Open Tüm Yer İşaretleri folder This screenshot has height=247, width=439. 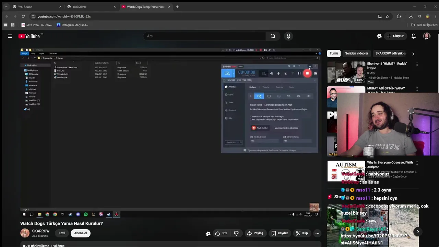(x=424, y=25)
